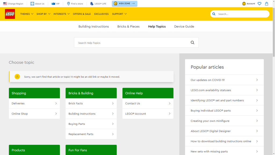The image size is (275, 155).
Task: Switch to Building Instructions tab
Action: 93,26
